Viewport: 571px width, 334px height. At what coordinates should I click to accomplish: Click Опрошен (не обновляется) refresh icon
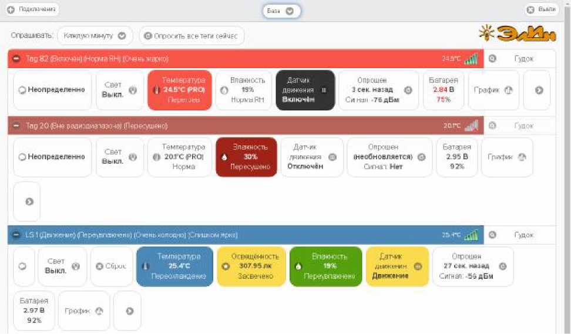click(x=421, y=157)
